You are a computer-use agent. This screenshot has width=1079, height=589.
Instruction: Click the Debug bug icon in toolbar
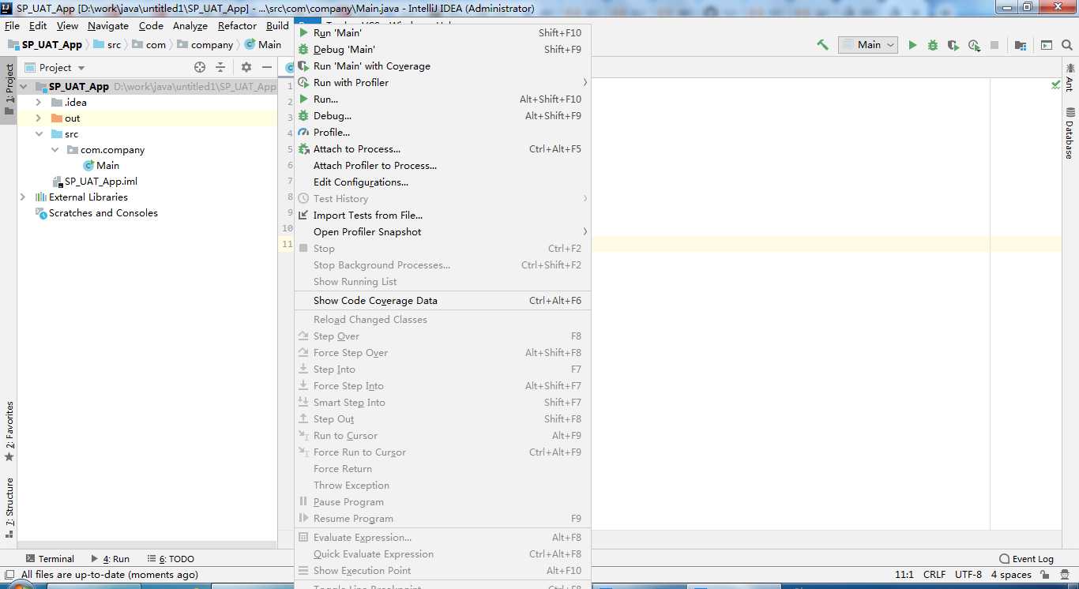933,45
